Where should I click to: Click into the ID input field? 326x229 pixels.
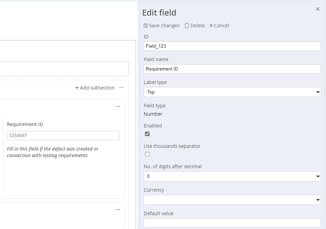point(232,46)
